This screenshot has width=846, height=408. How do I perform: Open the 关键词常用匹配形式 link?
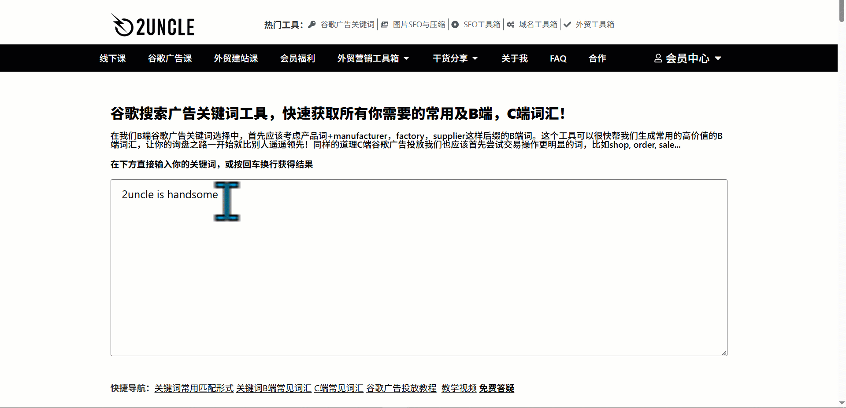tap(194, 388)
